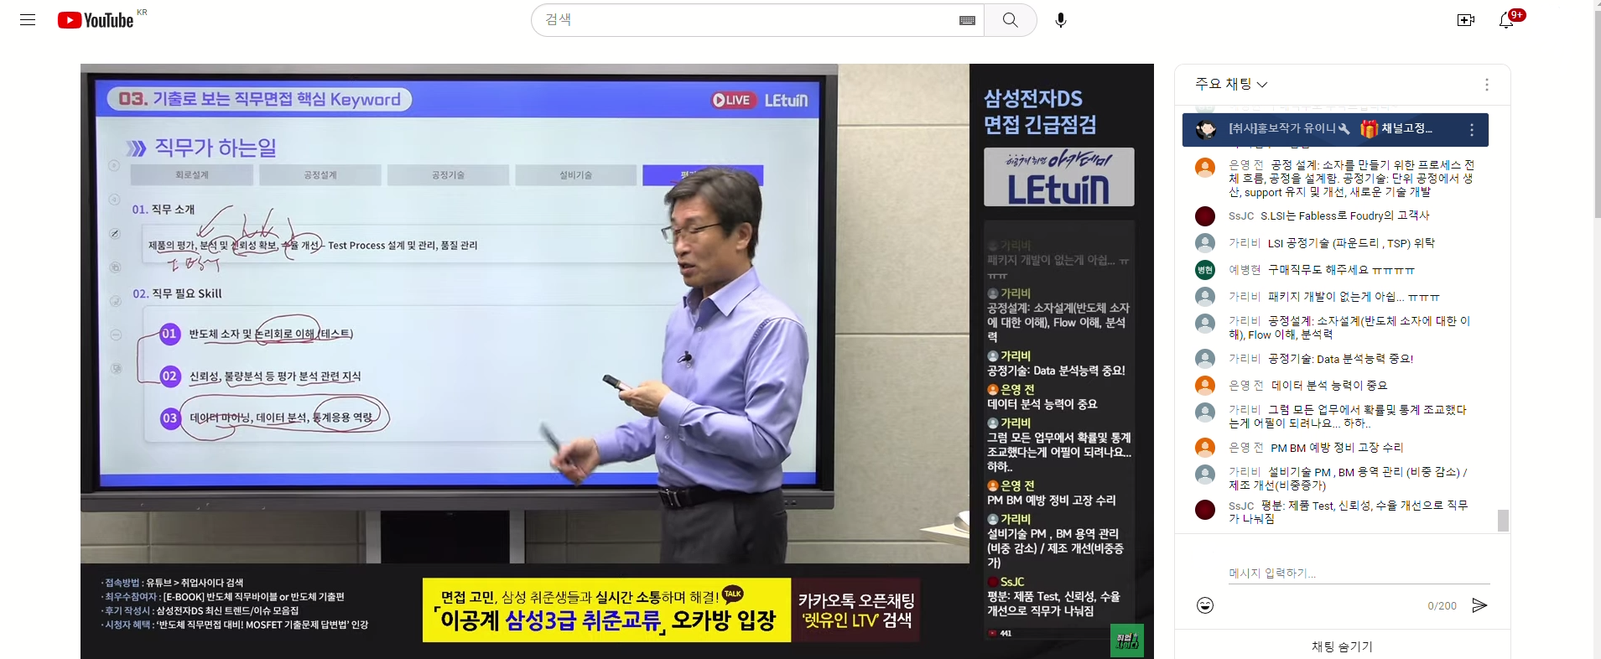Viewport: 1601px width, 659px height.
Task: Click the chat message '패키지 개발이 없는게 아쉽...'
Action: 1354,297
